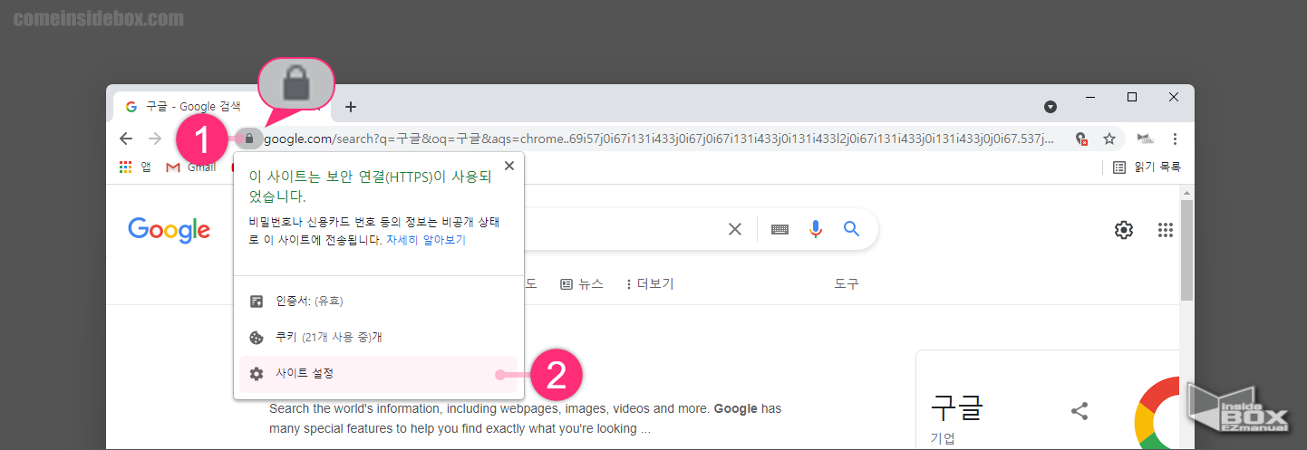
Task: Close the site security info popup
Action: click(x=509, y=166)
